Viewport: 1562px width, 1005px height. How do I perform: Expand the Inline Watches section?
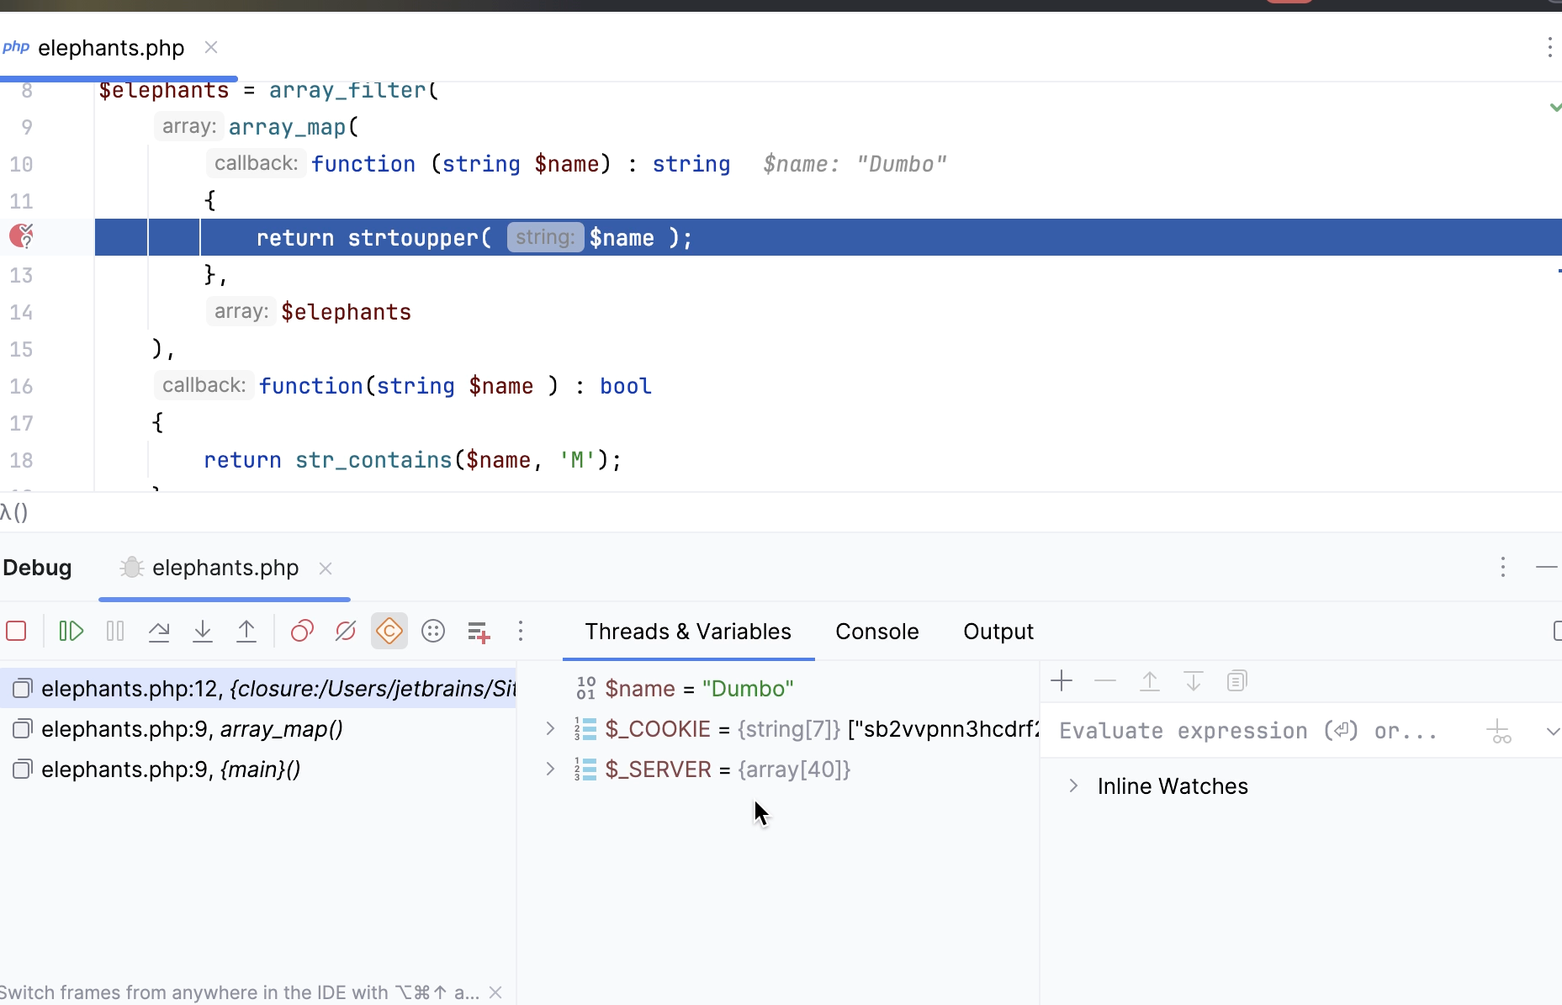point(1072,786)
